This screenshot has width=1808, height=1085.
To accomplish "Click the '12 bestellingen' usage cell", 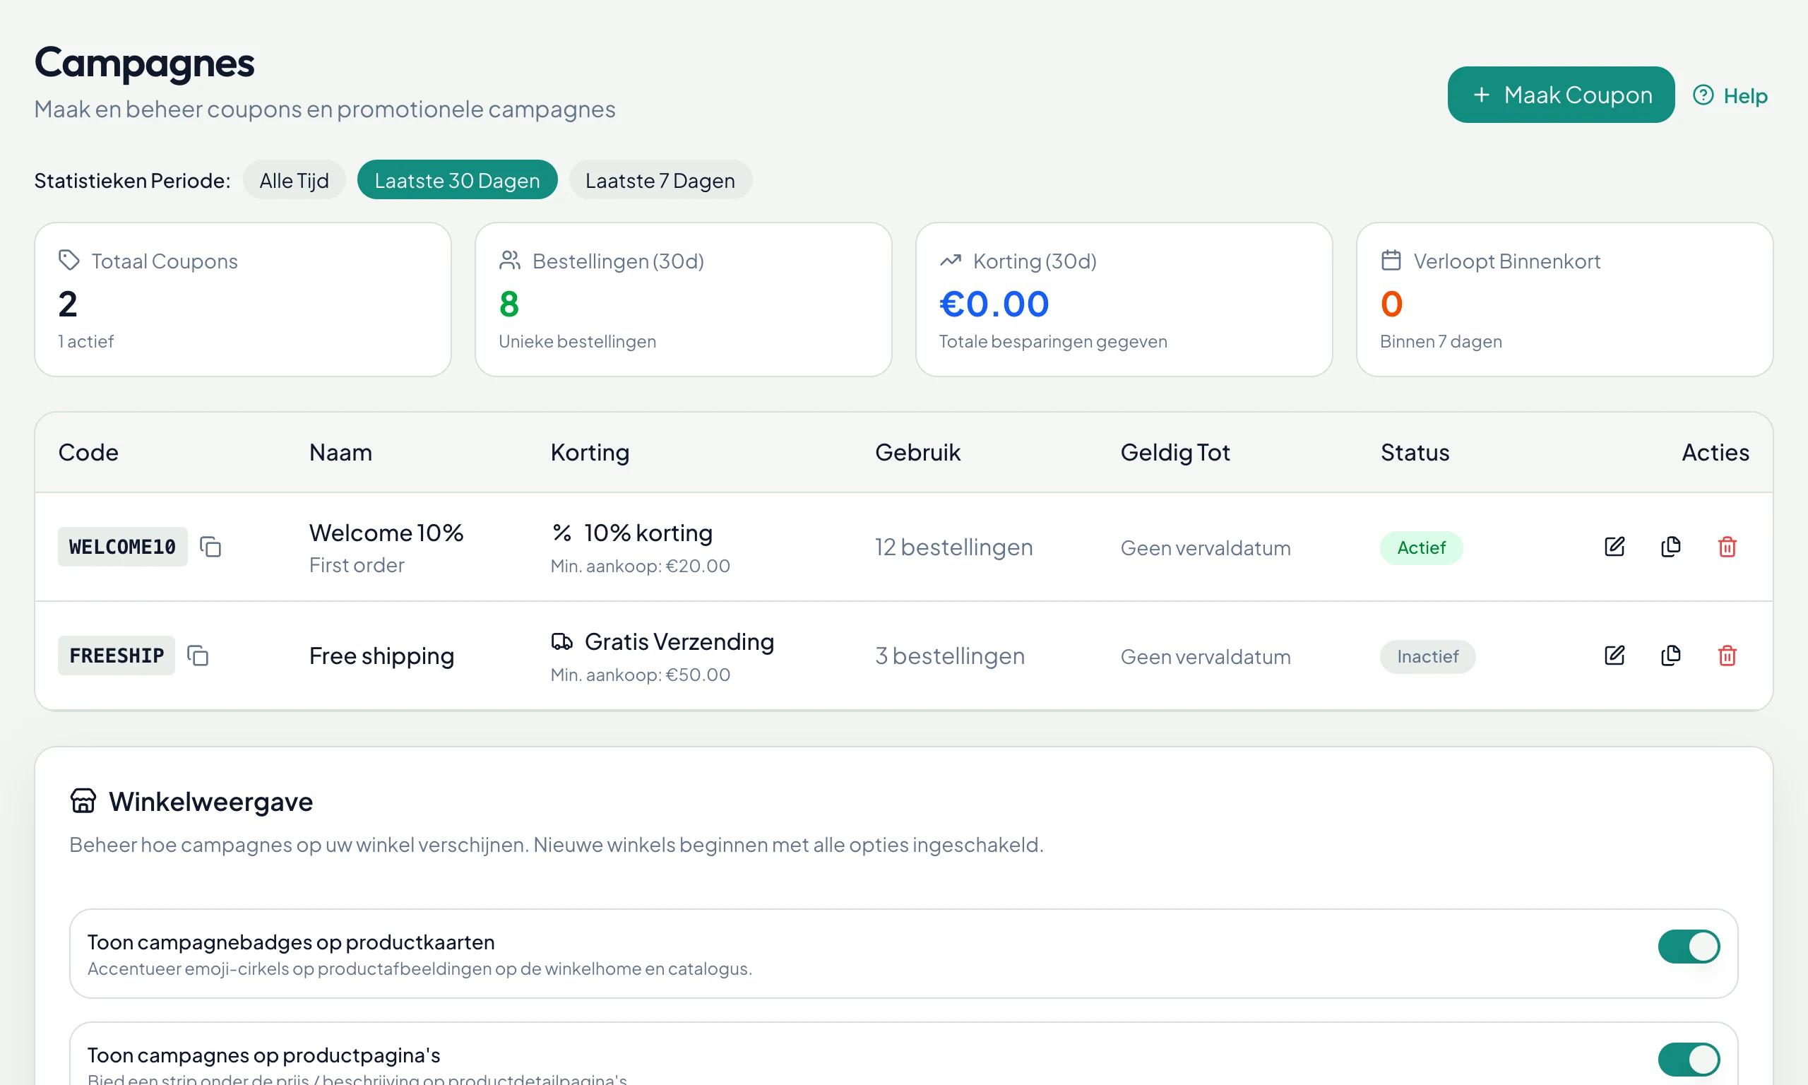I will pos(953,547).
